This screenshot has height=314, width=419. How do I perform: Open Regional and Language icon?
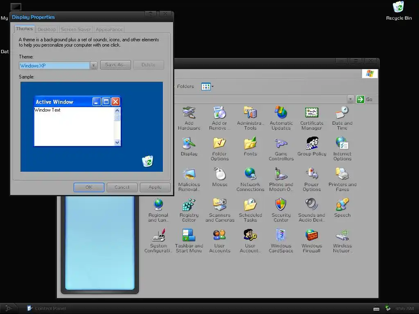point(158,210)
